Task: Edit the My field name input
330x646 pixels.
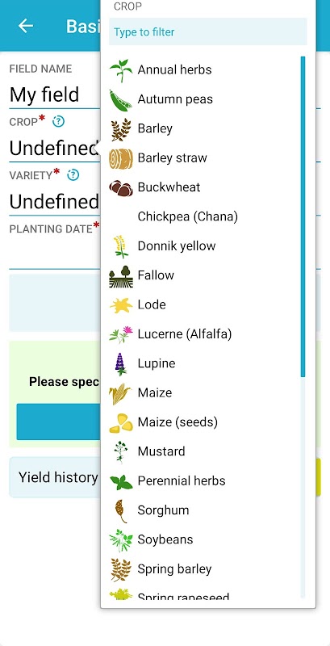Action: pyautogui.click(x=54, y=94)
